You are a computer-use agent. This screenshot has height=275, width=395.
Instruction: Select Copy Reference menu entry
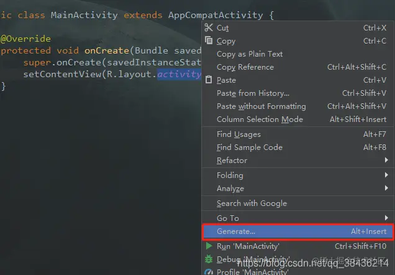coord(298,67)
